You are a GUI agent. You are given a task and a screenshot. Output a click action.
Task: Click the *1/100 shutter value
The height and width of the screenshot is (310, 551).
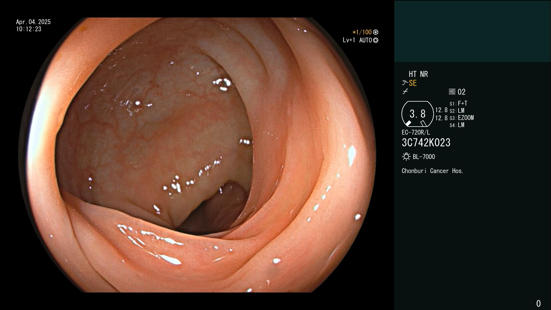[x=362, y=32]
